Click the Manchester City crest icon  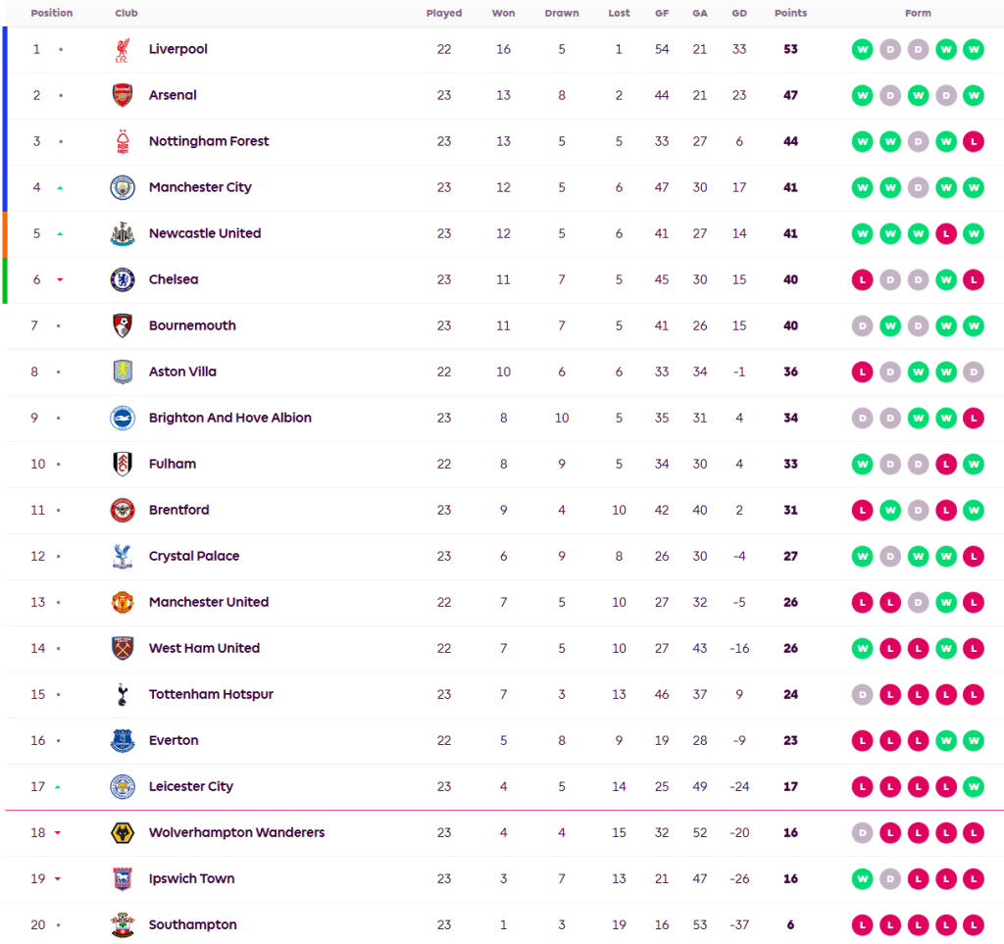pyautogui.click(x=123, y=188)
